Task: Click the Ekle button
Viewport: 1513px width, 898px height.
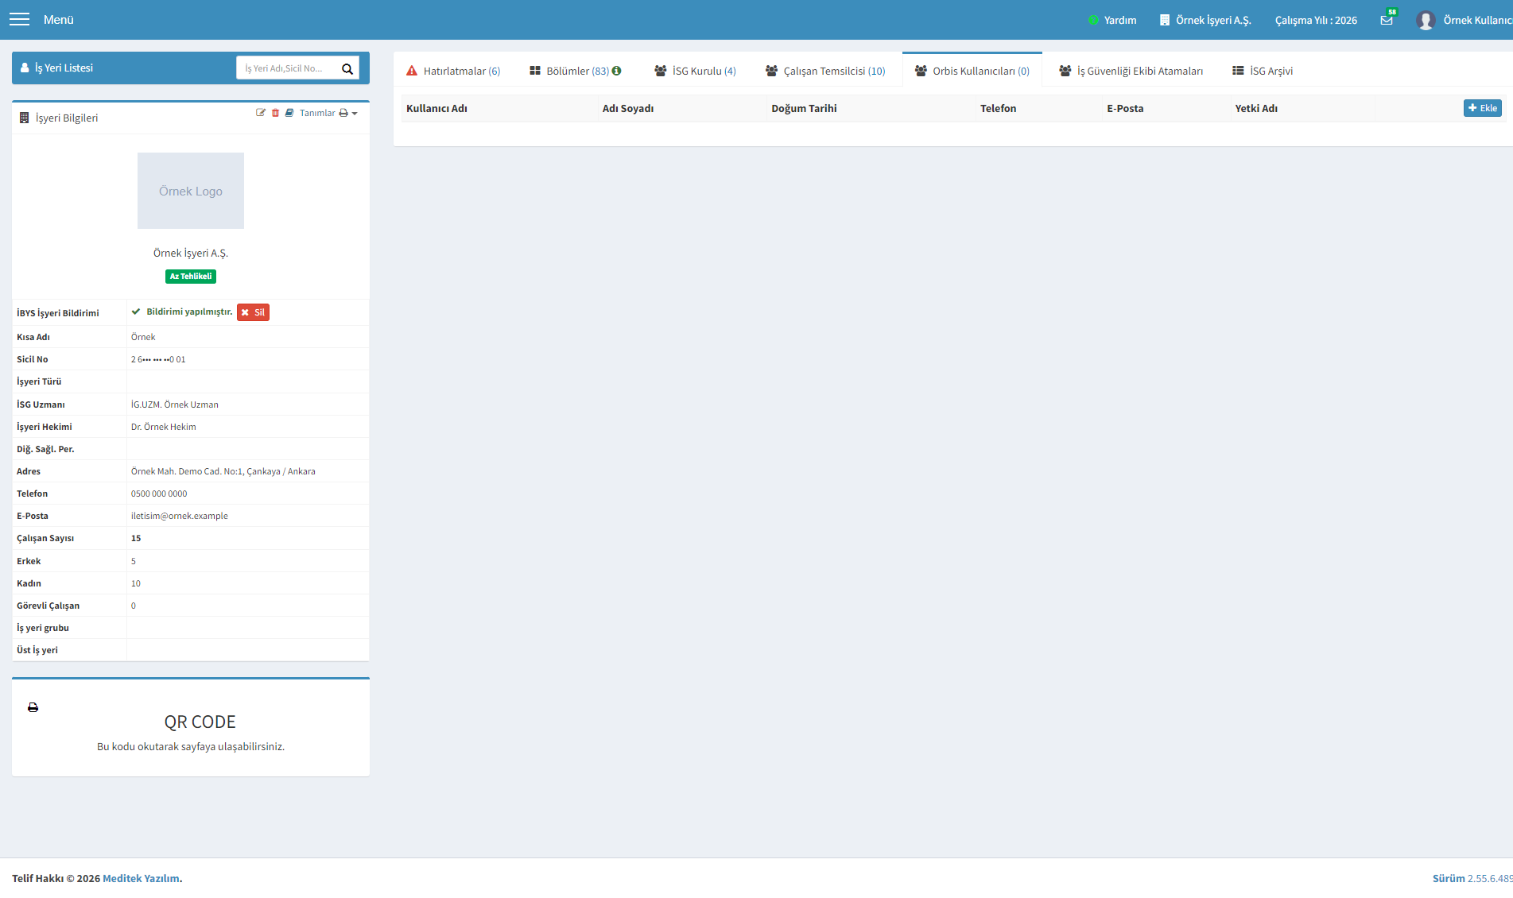Action: pos(1482,108)
